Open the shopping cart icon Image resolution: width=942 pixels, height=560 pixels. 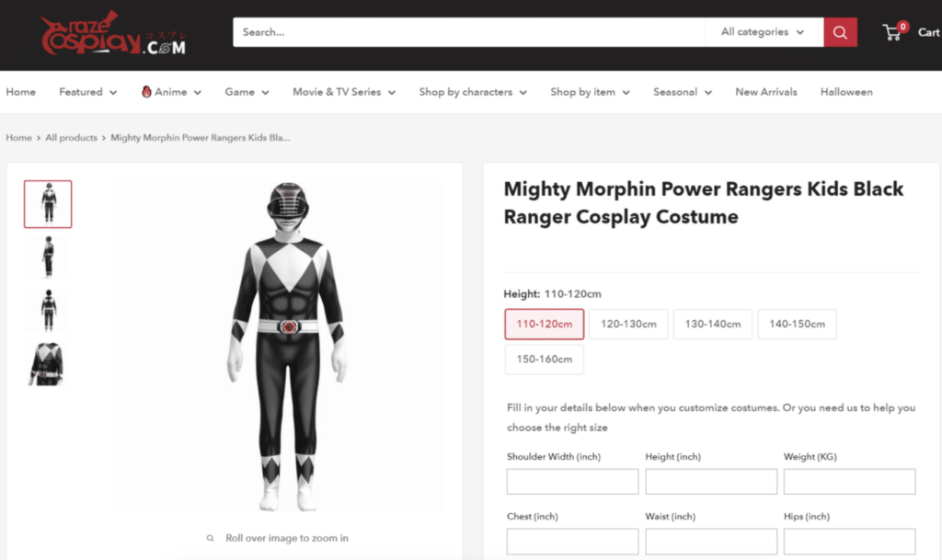[892, 32]
